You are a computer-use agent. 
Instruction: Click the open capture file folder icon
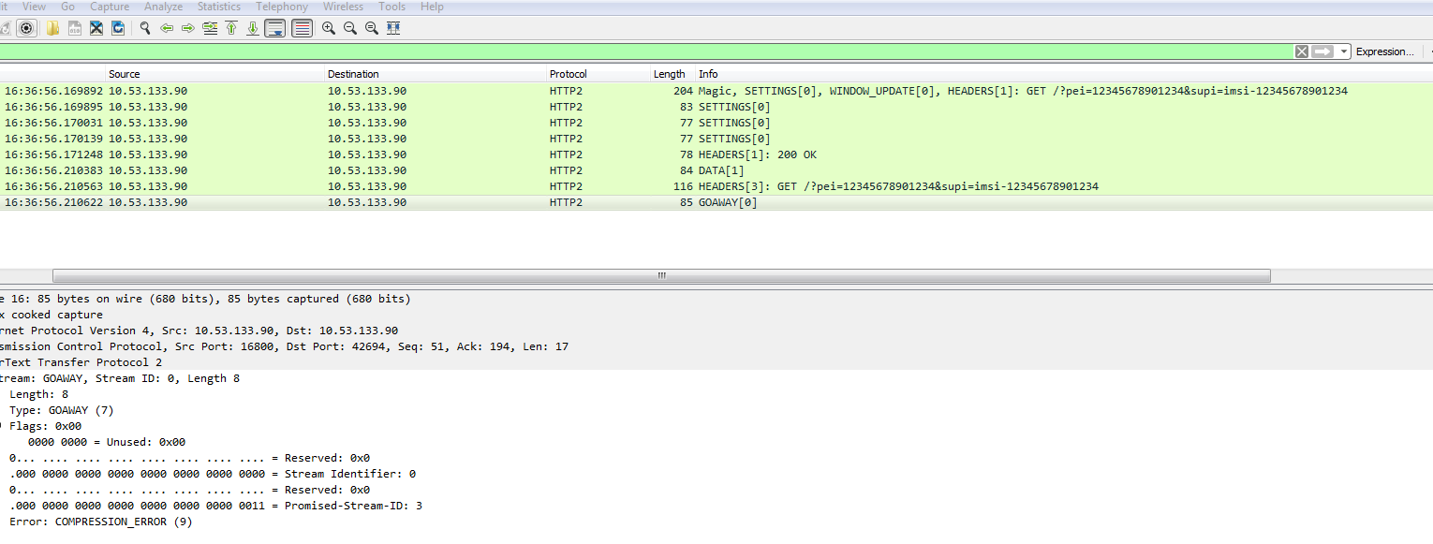point(52,27)
